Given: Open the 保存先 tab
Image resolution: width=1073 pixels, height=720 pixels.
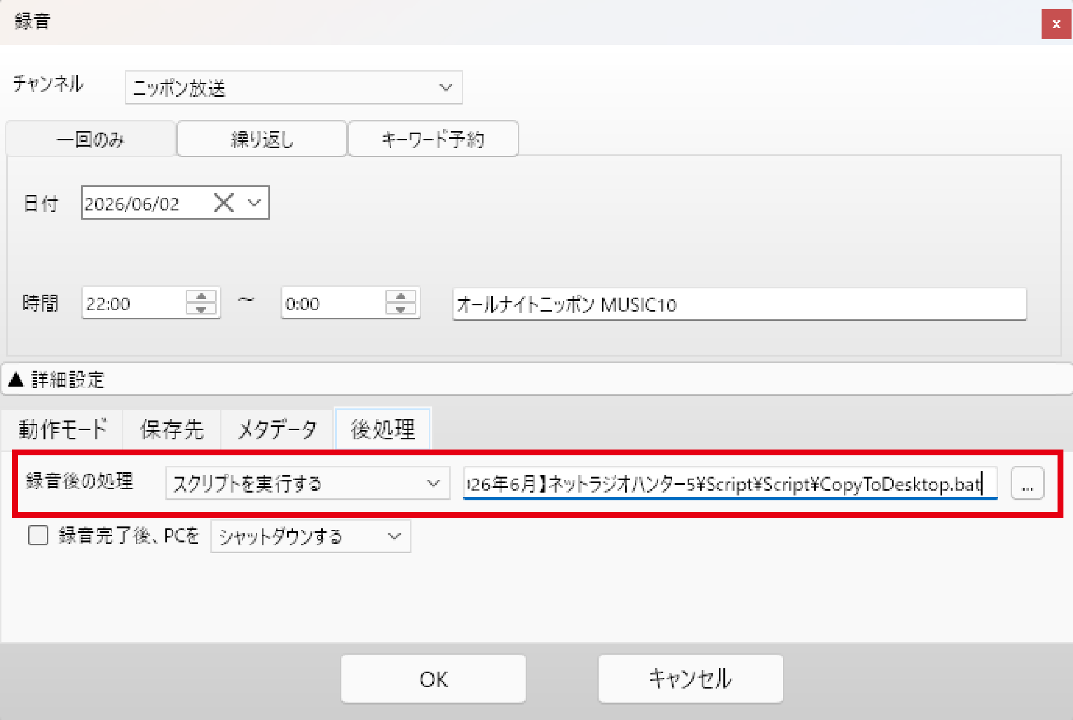Looking at the screenshot, I should 172,429.
